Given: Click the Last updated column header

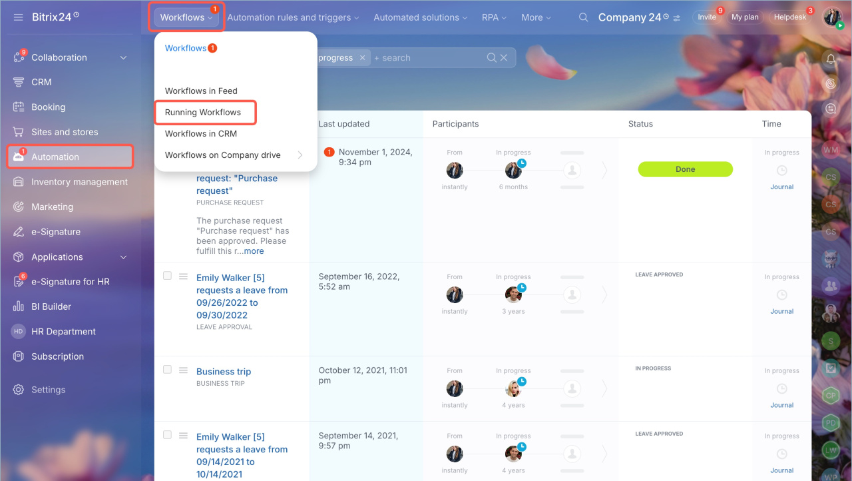Looking at the screenshot, I should click(344, 124).
